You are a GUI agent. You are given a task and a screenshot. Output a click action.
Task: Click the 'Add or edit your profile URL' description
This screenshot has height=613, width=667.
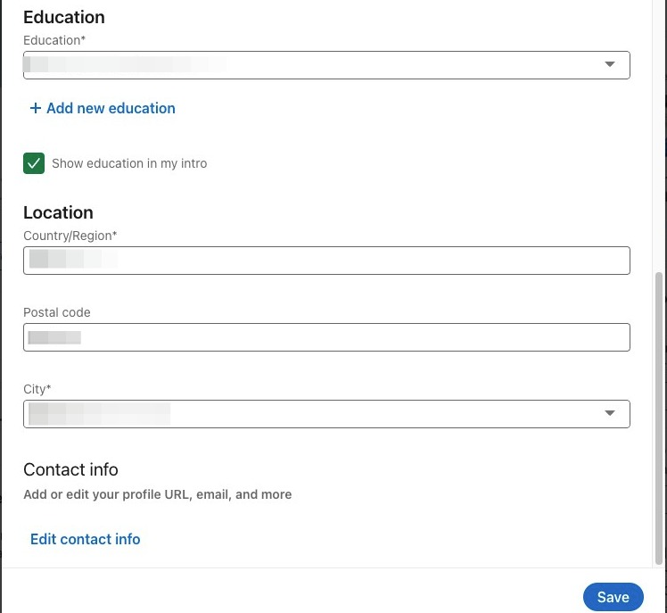tap(157, 494)
